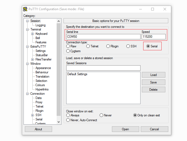This screenshot has height=141, width=187.
Task: Minimize the PuTTY Configuration window
Action: (141, 9)
